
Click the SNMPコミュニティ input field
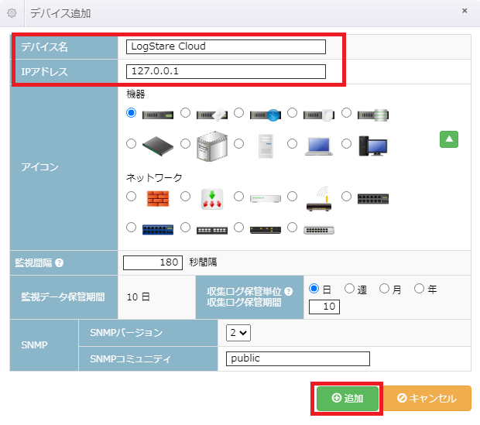click(x=298, y=358)
